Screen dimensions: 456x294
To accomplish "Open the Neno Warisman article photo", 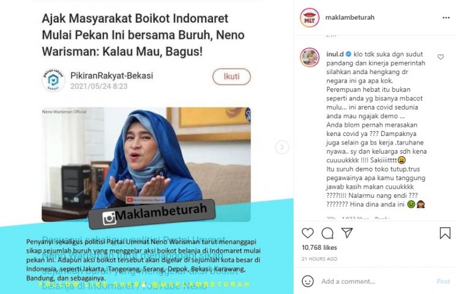I will [x=146, y=165].
